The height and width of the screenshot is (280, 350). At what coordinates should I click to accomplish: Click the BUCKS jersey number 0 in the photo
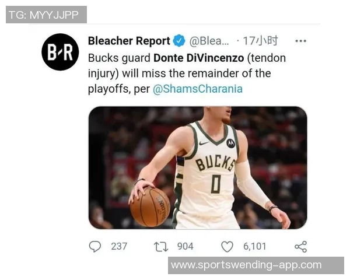[216, 184]
